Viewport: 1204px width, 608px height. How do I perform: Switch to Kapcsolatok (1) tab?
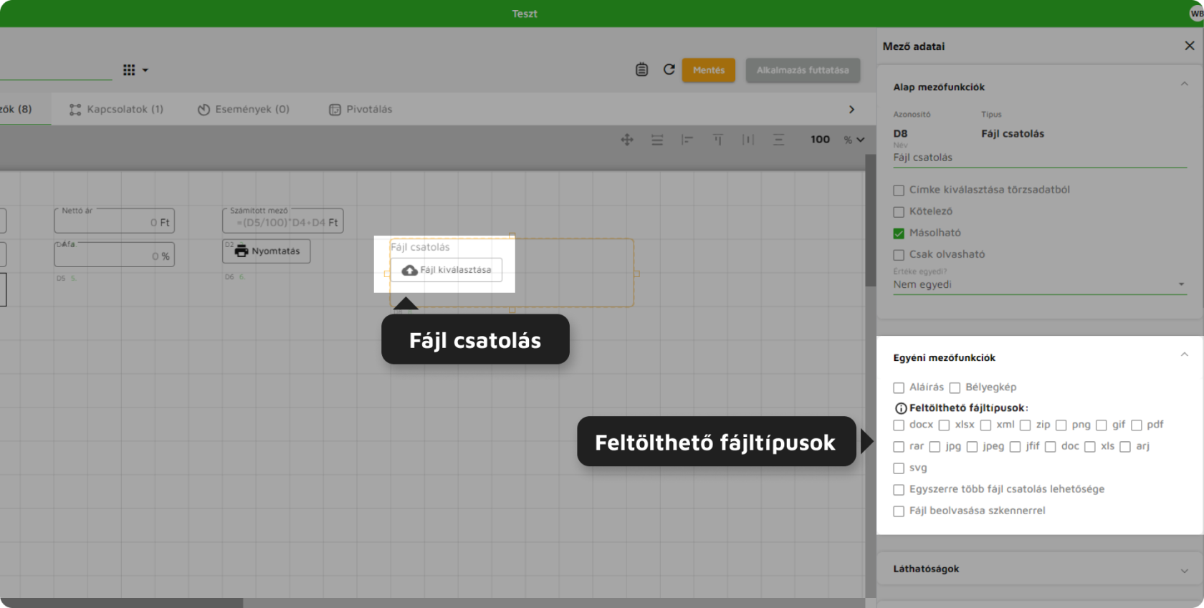(x=116, y=110)
